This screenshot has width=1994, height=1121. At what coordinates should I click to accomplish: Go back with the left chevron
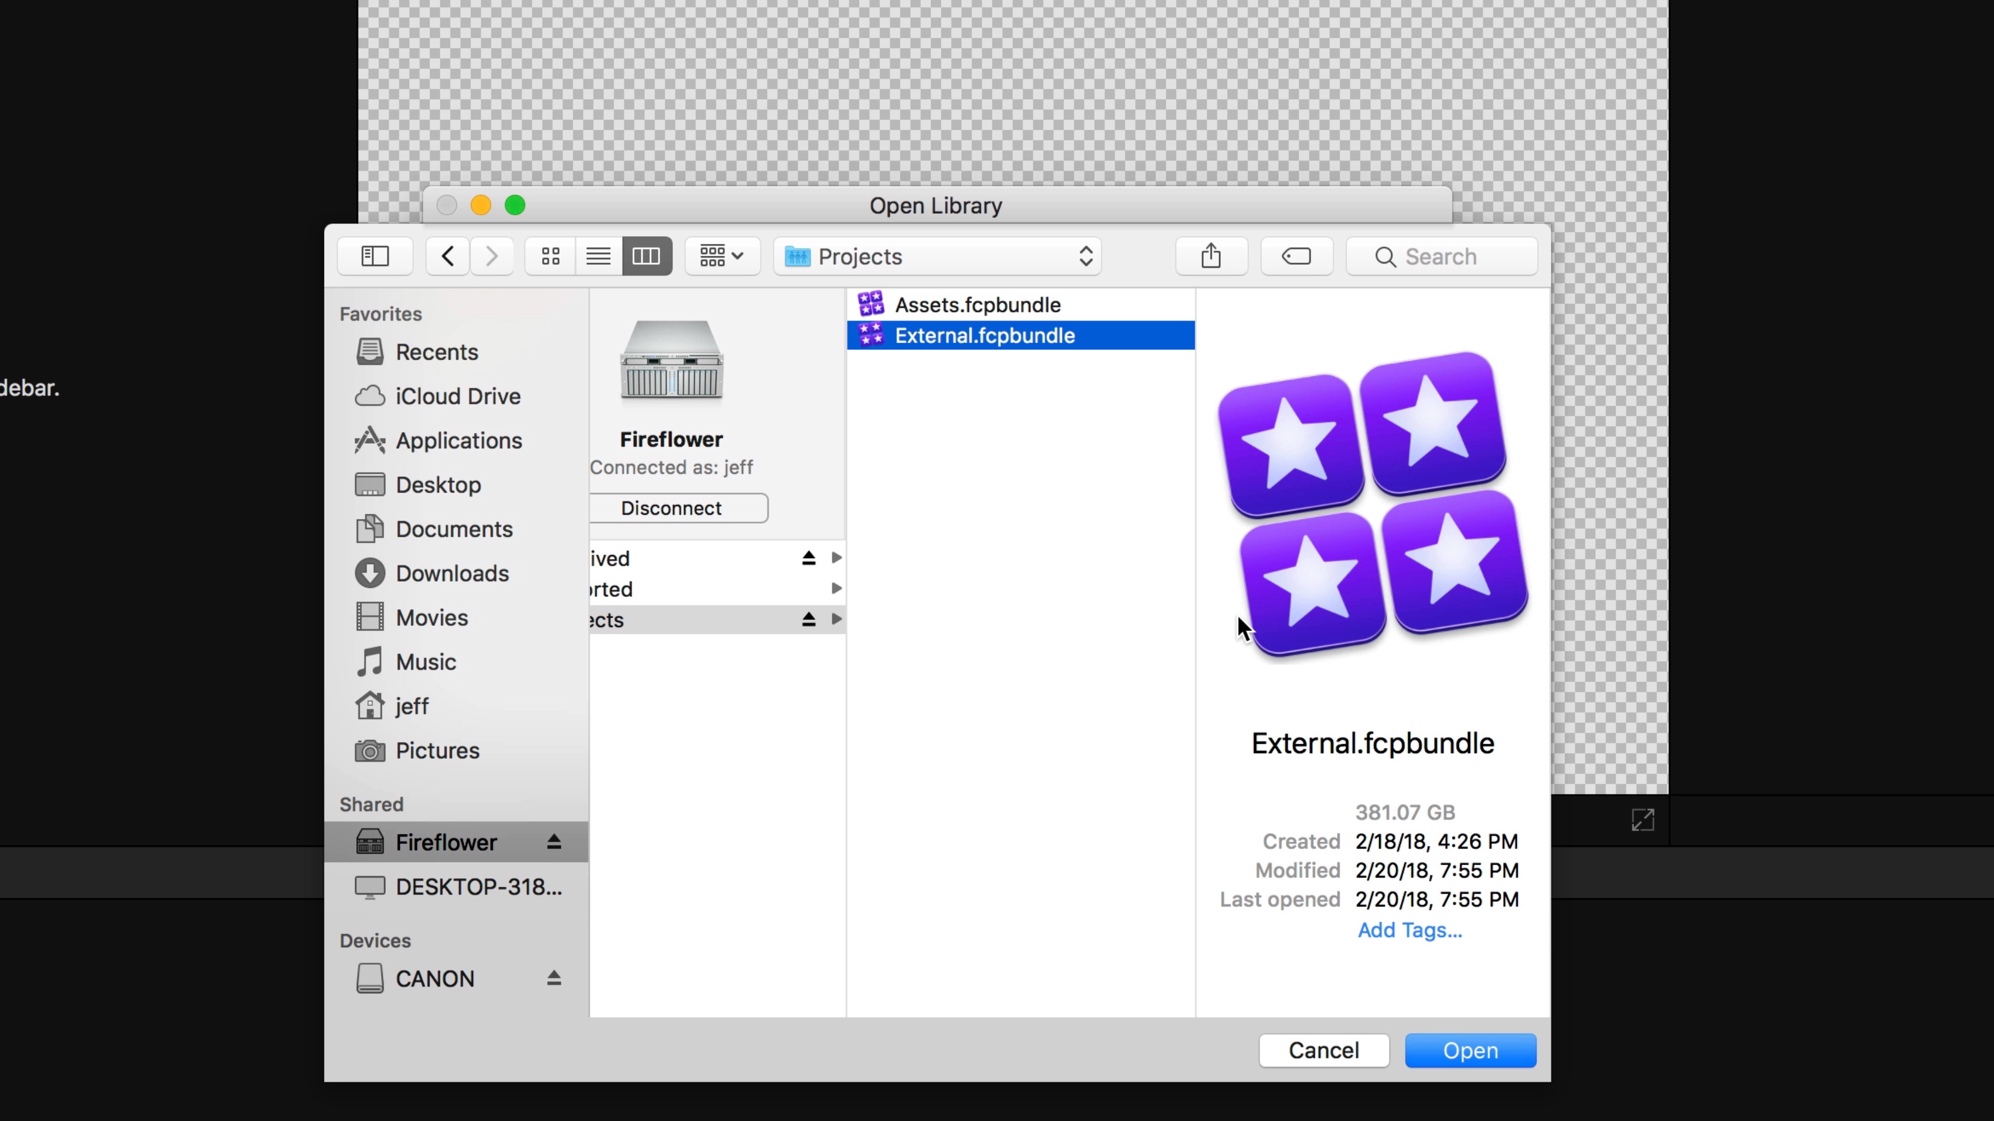(448, 256)
